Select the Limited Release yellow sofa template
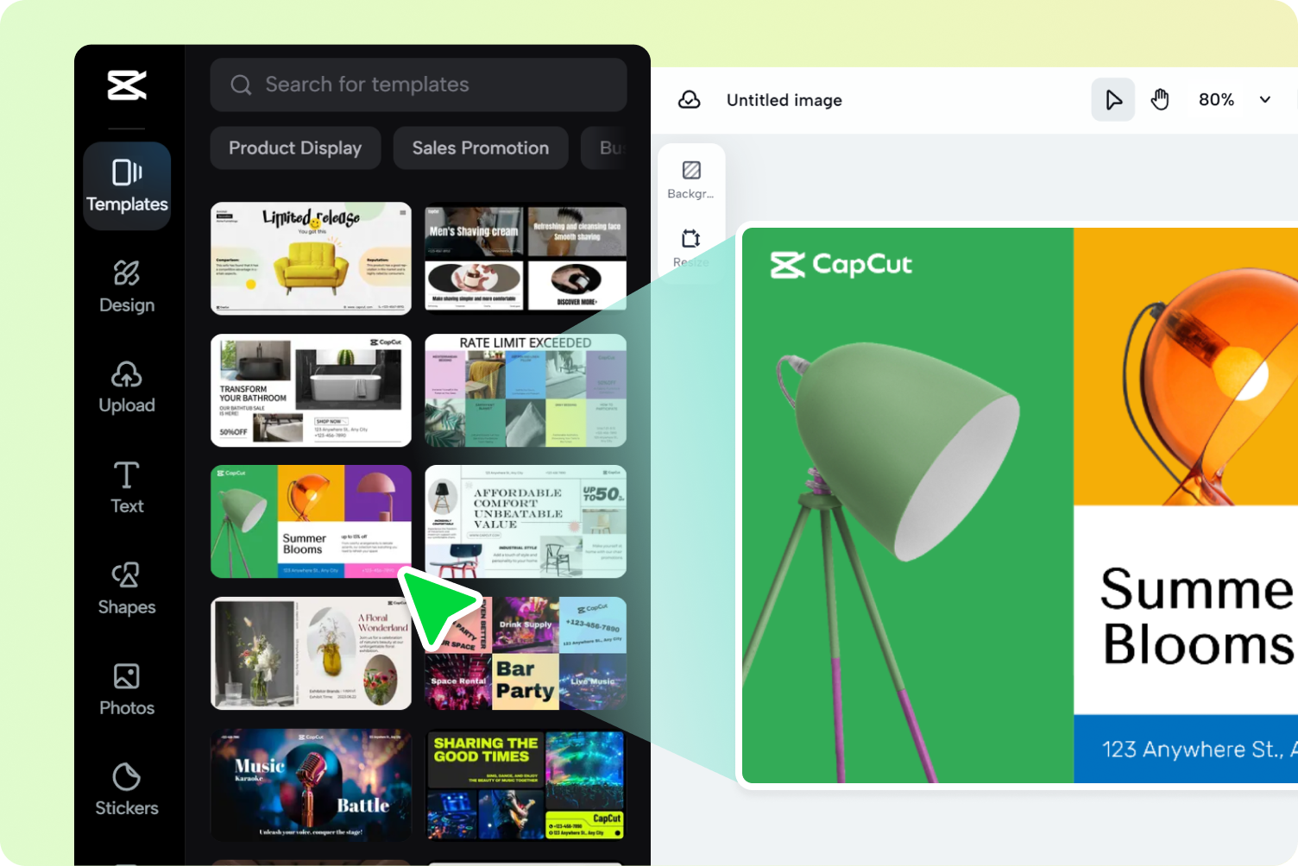Viewport: 1298px width, 866px height. (x=311, y=259)
